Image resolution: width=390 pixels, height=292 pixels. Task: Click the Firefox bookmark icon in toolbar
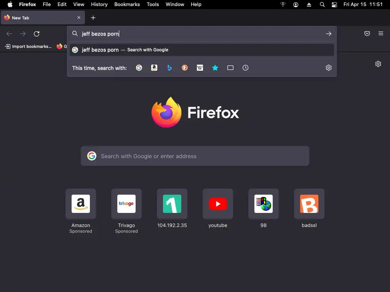point(59,46)
